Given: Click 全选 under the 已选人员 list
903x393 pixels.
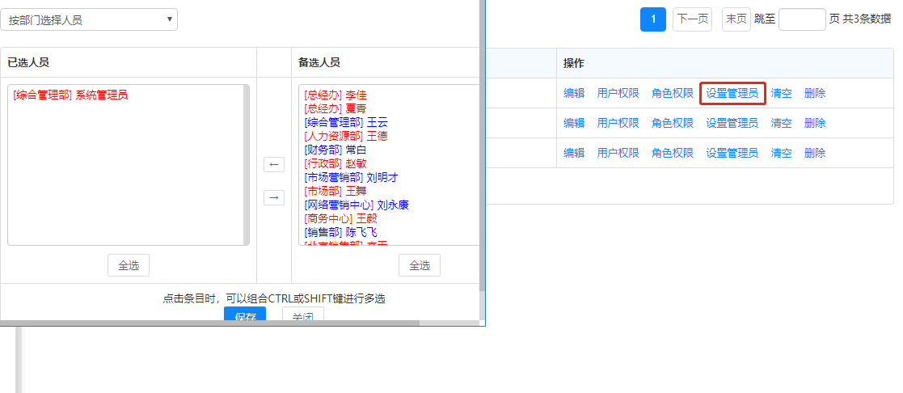Looking at the screenshot, I should pos(129,265).
